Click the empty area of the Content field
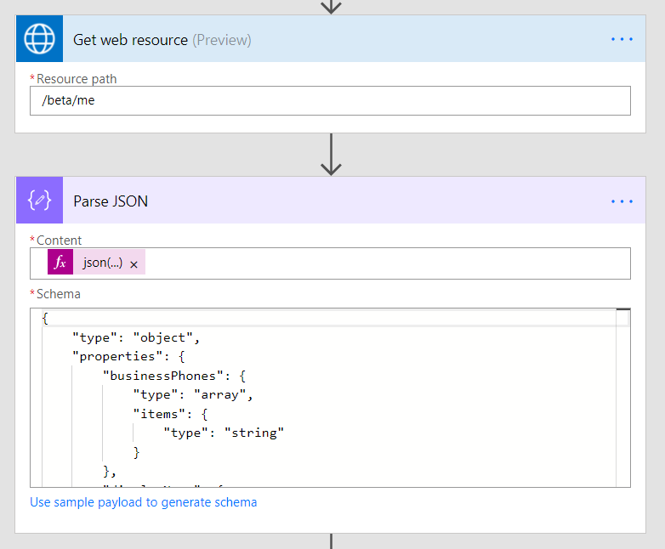The width and height of the screenshot is (665, 549). point(383,263)
